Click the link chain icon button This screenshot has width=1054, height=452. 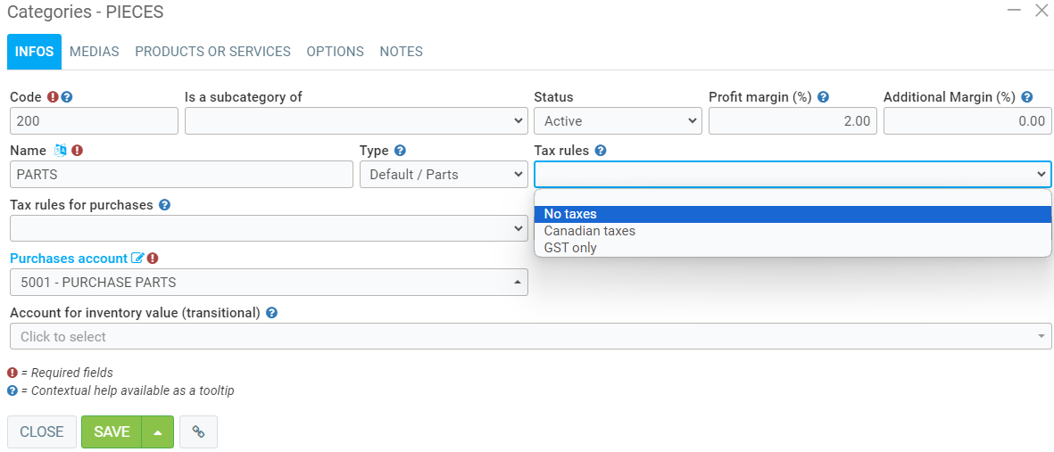pos(198,431)
